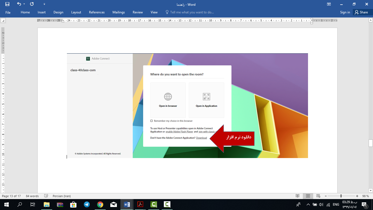Click Sign in to Office account

[345, 12]
